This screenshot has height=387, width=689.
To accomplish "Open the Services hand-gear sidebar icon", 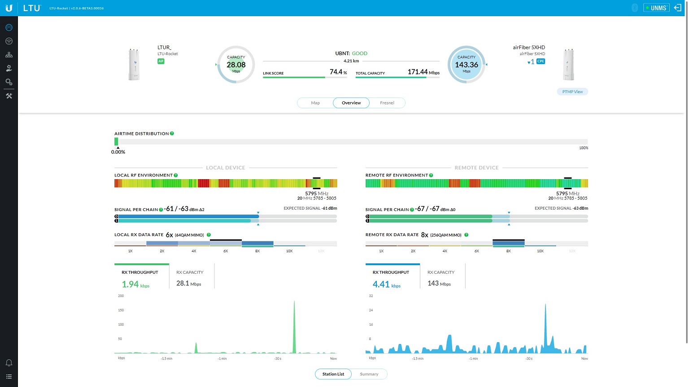I will 9,69.
